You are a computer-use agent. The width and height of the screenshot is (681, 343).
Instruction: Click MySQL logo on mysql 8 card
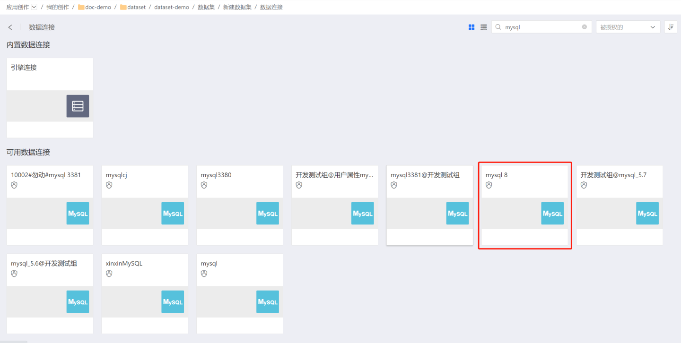pyautogui.click(x=552, y=214)
